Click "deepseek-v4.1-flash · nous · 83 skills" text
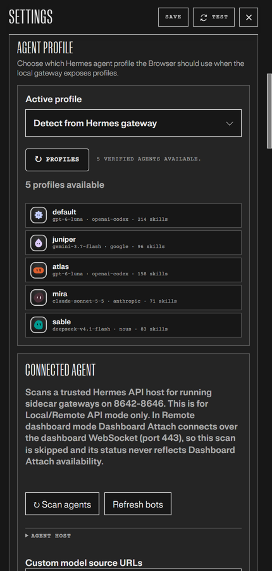The width and height of the screenshot is (272, 571). [x=110, y=329]
